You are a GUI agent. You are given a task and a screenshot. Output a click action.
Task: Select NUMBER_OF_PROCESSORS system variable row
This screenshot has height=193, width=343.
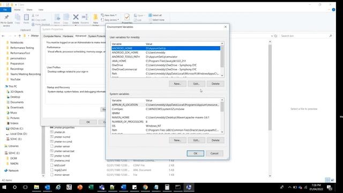[x=166, y=122]
